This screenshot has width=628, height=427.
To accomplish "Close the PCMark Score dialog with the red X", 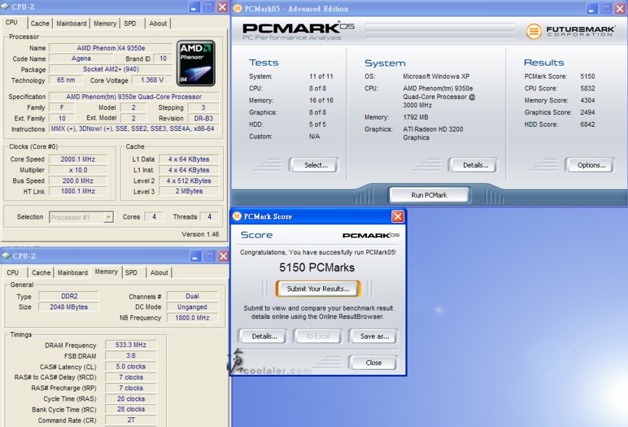I will (x=398, y=217).
